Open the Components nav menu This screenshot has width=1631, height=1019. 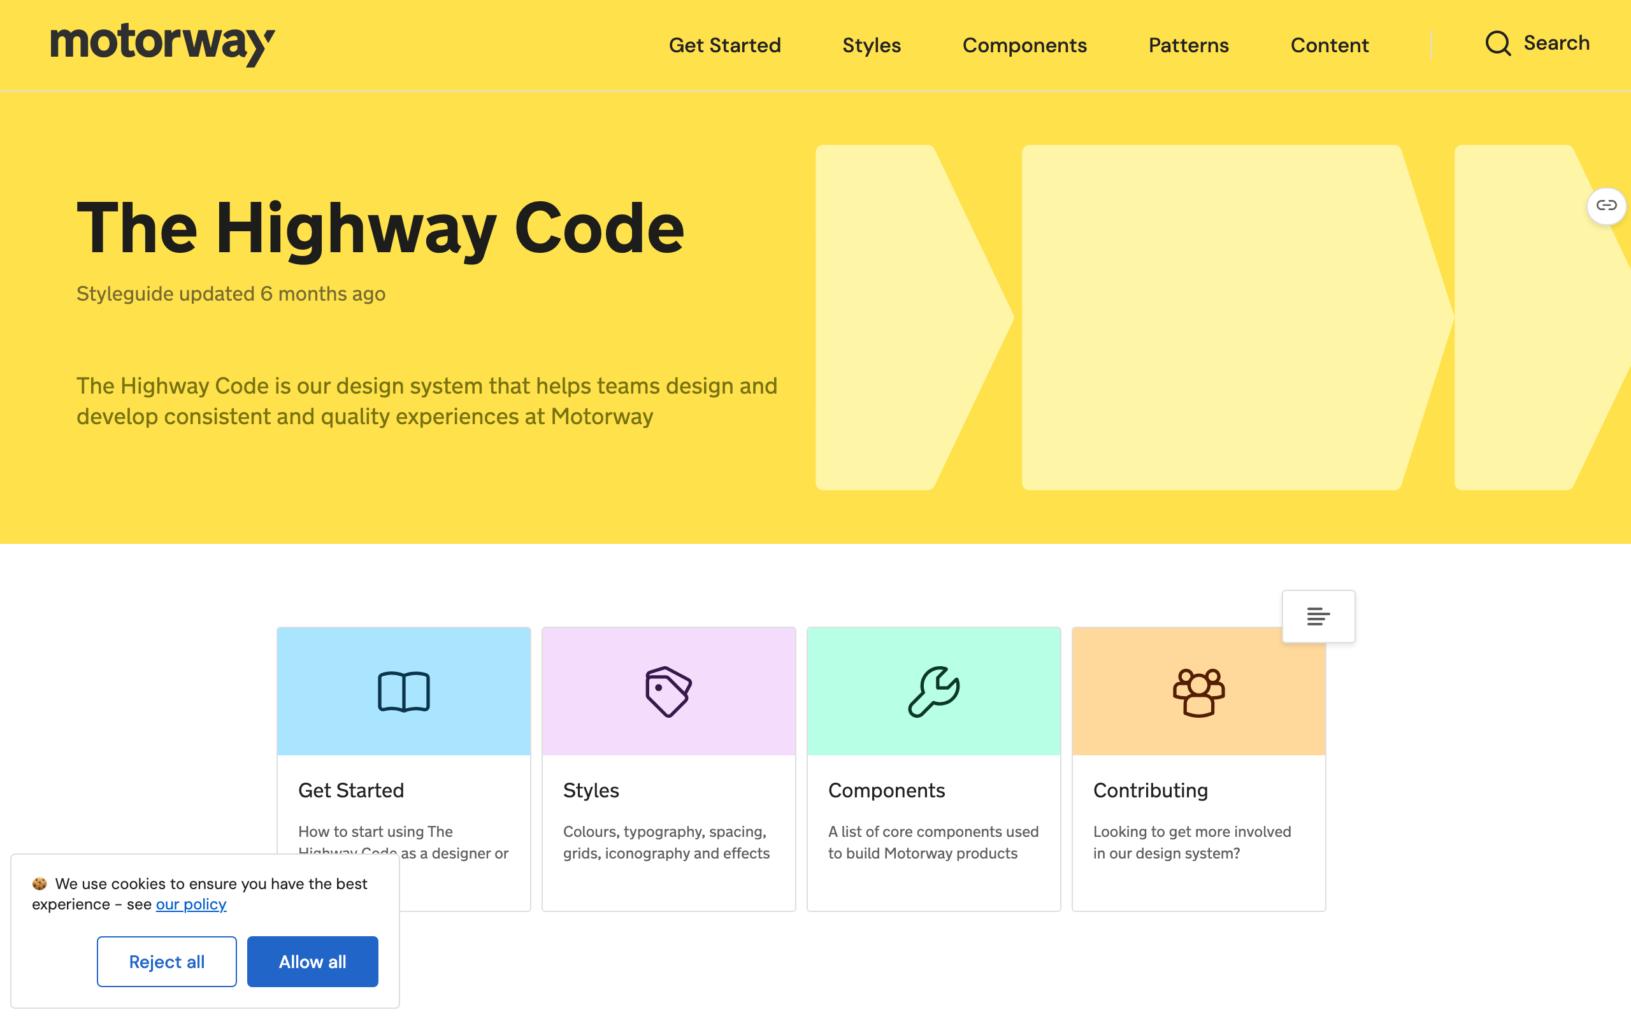1024,45
